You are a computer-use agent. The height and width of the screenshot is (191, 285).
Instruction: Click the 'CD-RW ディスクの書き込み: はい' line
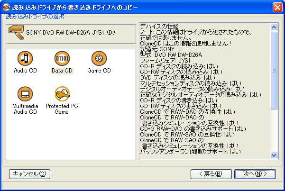(x=181, y=106)
